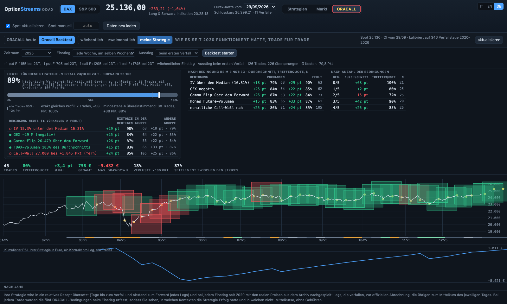Click 'IV über dem Median (16.31%)' table row

pos(256,83)
